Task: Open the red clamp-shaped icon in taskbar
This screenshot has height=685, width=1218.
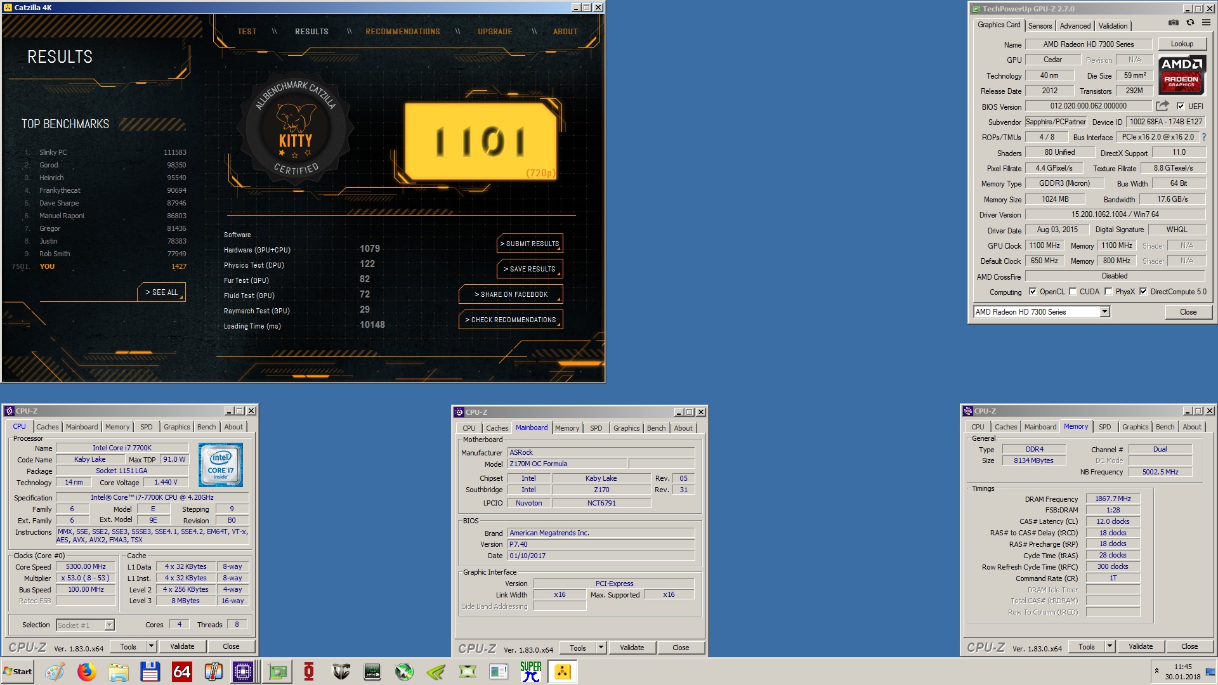Action: point(309,672)
